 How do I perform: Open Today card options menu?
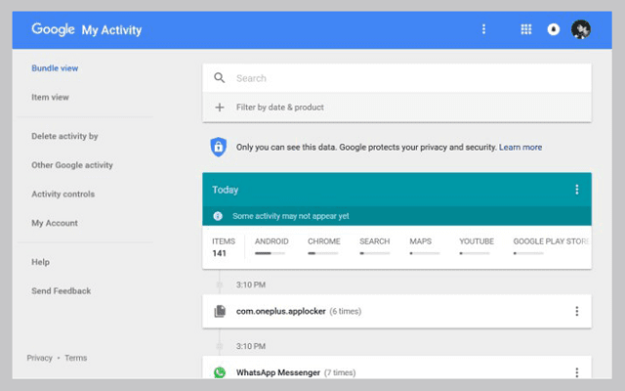click(x=576, y=190)
